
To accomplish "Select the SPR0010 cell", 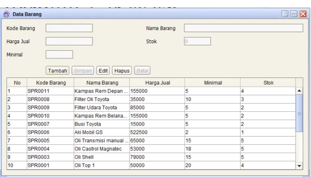I will [51, 116].
